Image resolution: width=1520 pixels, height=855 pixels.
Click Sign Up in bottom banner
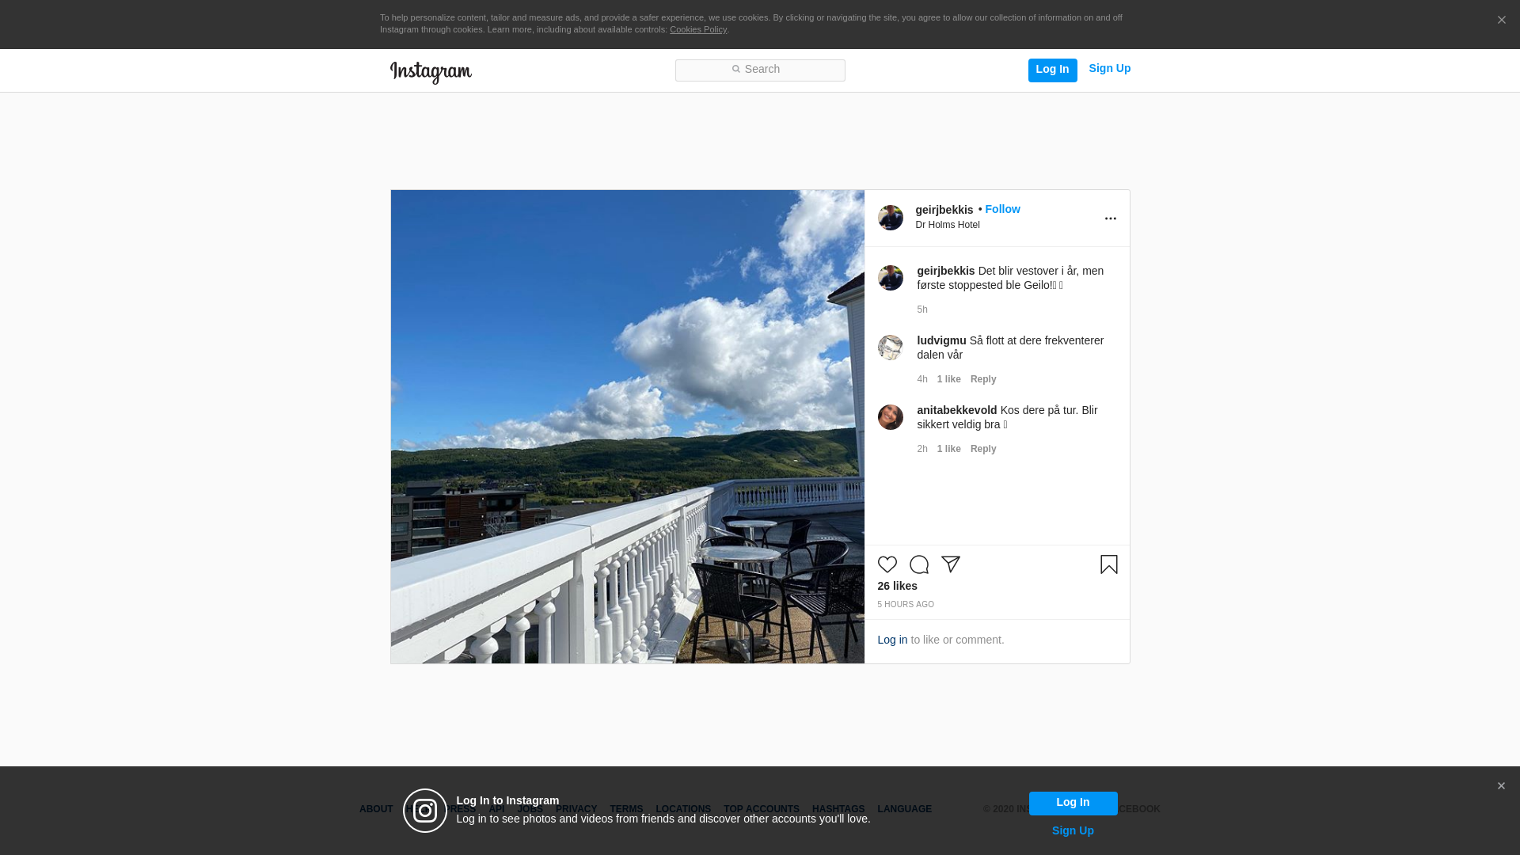(1073, 830)
